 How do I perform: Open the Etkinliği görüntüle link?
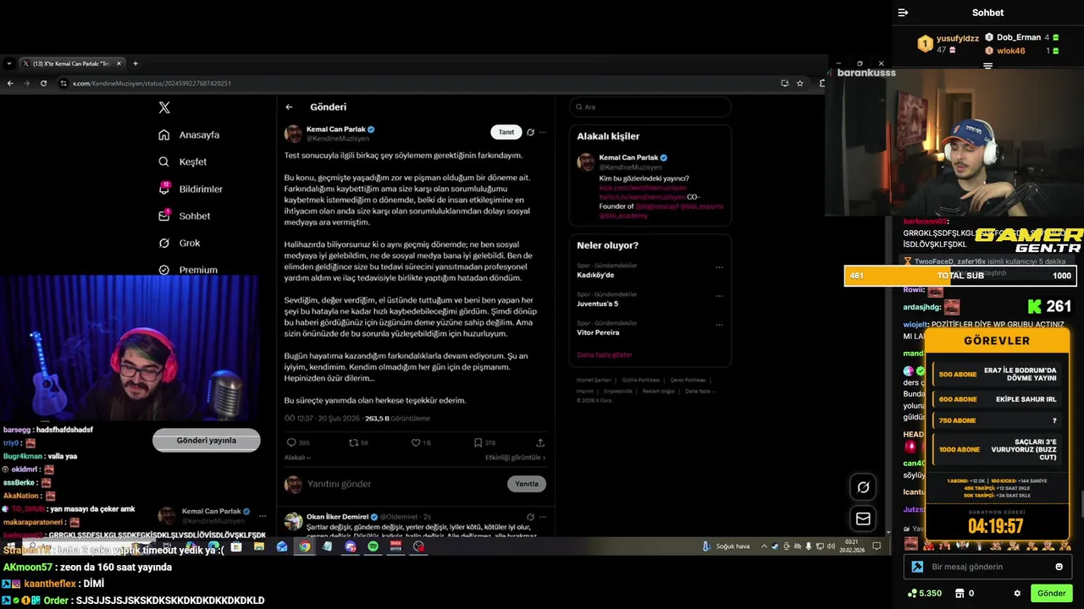tap(515, 458)
